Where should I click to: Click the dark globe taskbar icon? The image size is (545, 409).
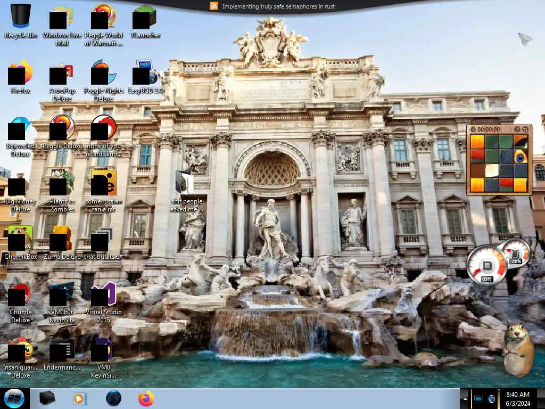click(x=114, y=398)
